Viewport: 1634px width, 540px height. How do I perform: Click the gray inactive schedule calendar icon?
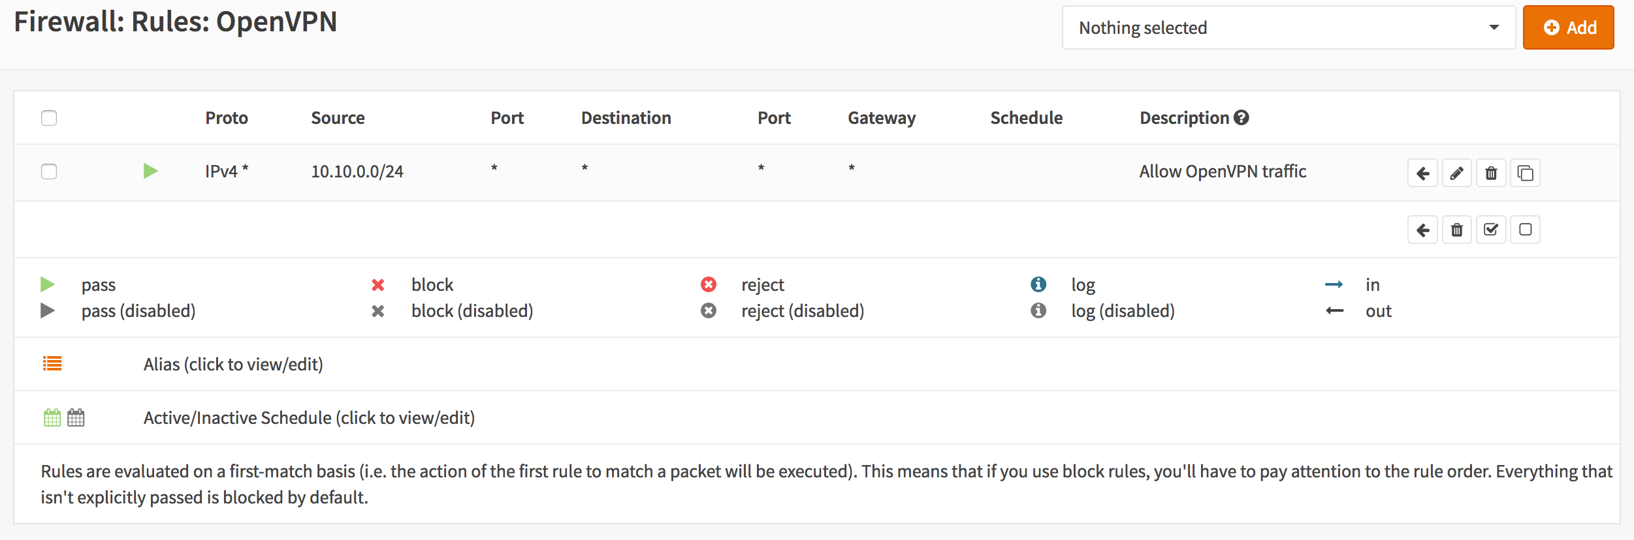76,417
